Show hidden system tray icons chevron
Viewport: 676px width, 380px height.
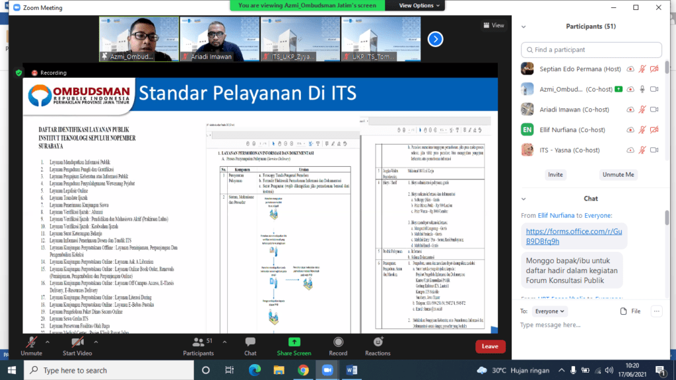pos(561,370)
